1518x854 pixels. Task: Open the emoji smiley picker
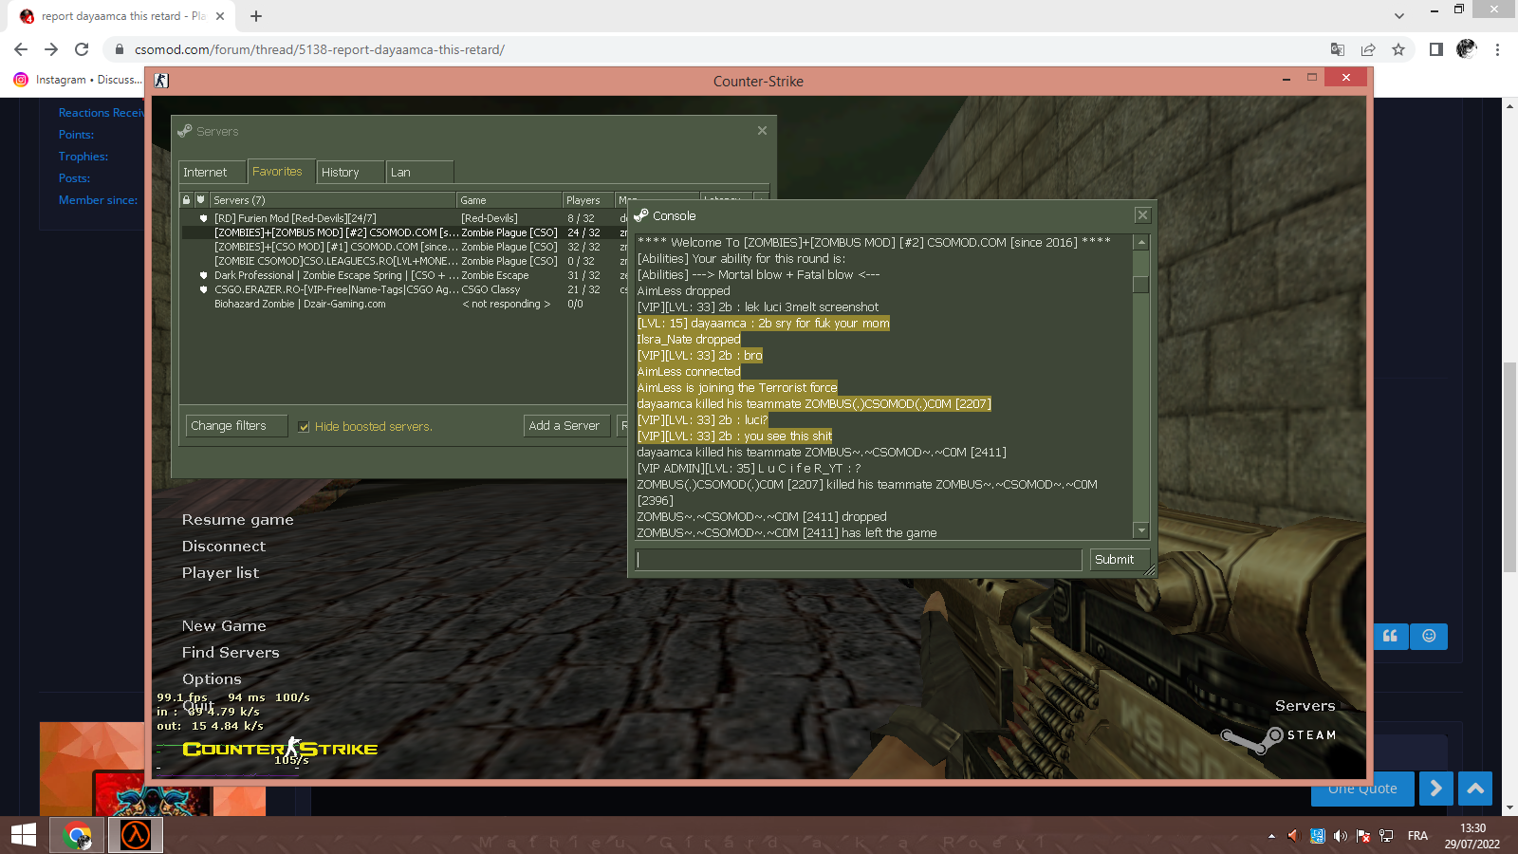[1429, 636]
